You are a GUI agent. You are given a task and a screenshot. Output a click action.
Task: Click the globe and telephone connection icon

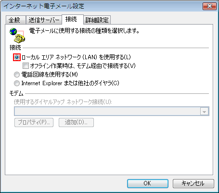[17, 36]
